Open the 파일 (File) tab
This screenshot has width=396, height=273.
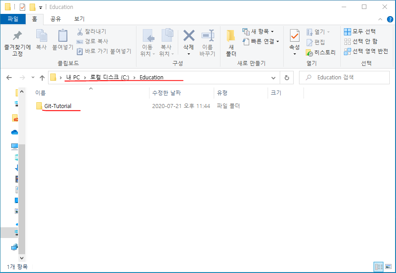pyautogui.click(x=13, y=19)
